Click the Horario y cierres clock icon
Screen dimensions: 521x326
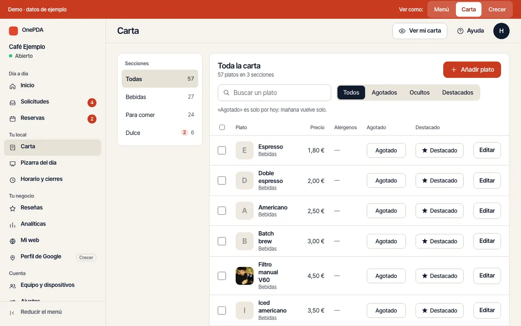[13, 180]
